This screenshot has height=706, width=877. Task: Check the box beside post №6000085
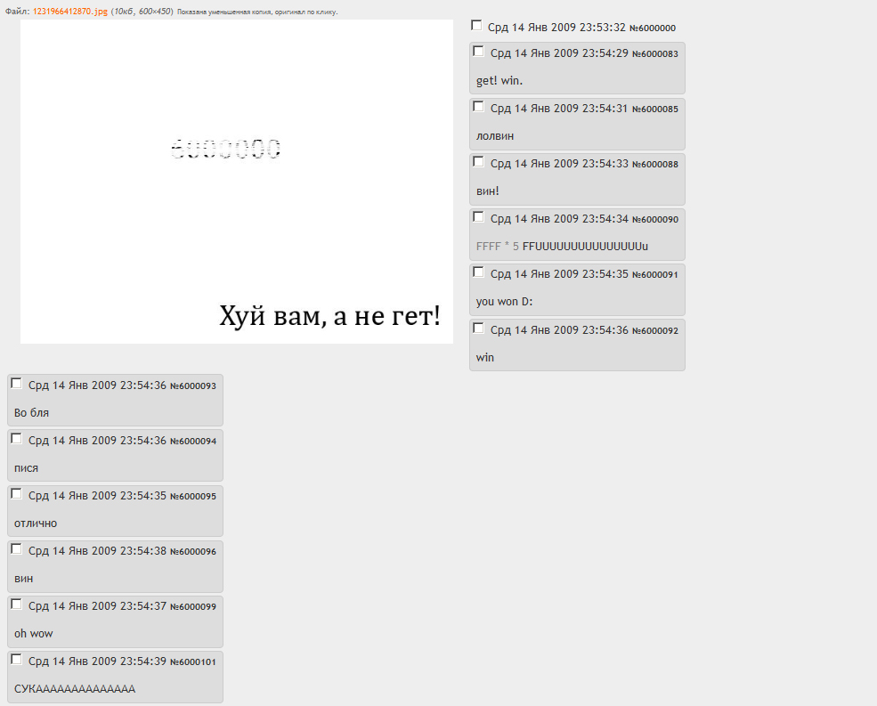pos(479,107)
